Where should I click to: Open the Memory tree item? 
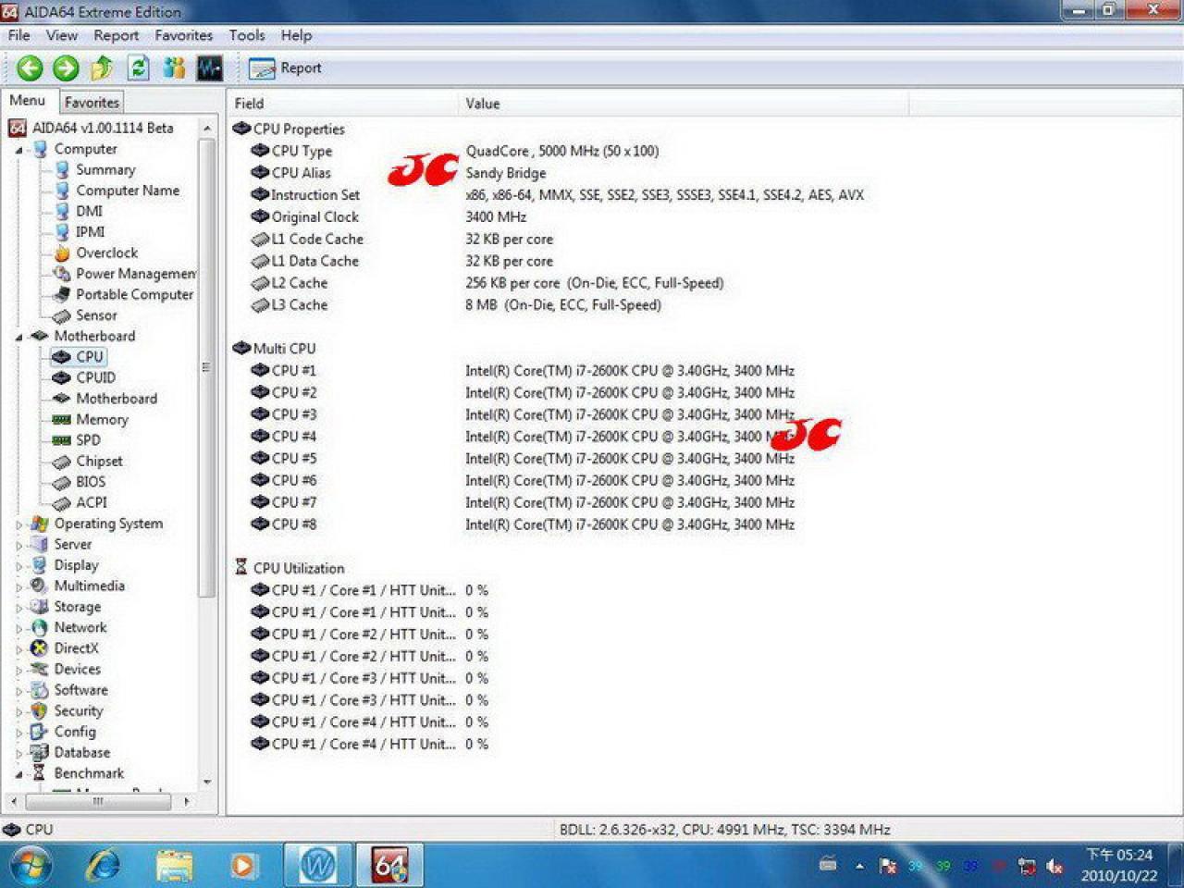[102, 419]
